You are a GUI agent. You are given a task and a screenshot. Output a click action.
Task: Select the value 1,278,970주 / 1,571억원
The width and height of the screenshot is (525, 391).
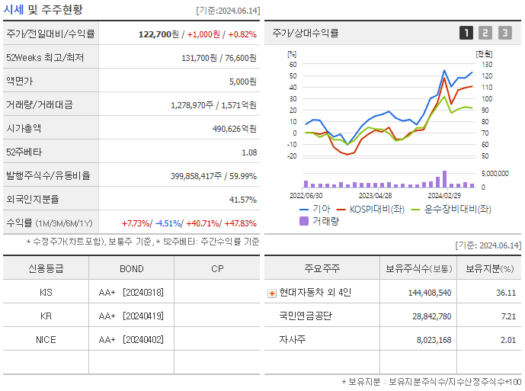click(213, 105)
